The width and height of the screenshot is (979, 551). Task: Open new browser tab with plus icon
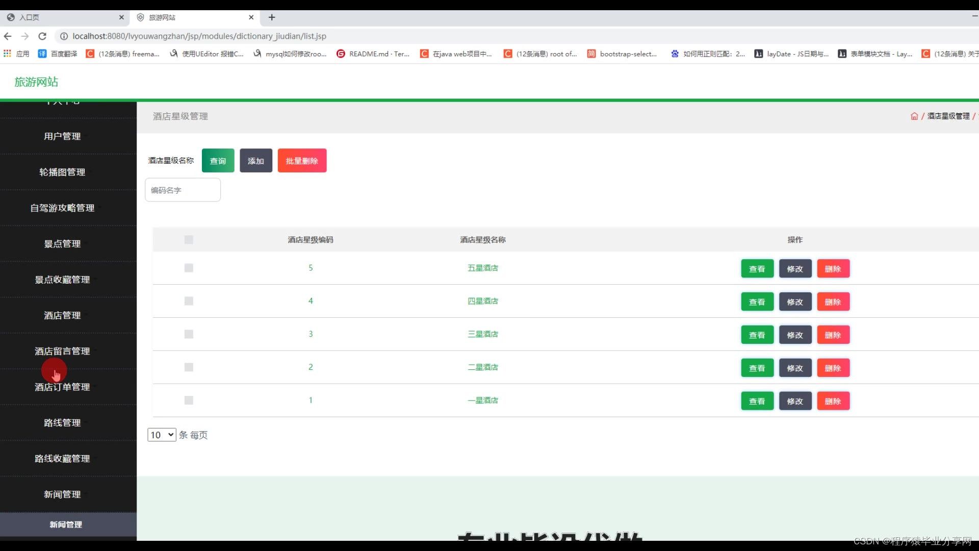point(272,17)
